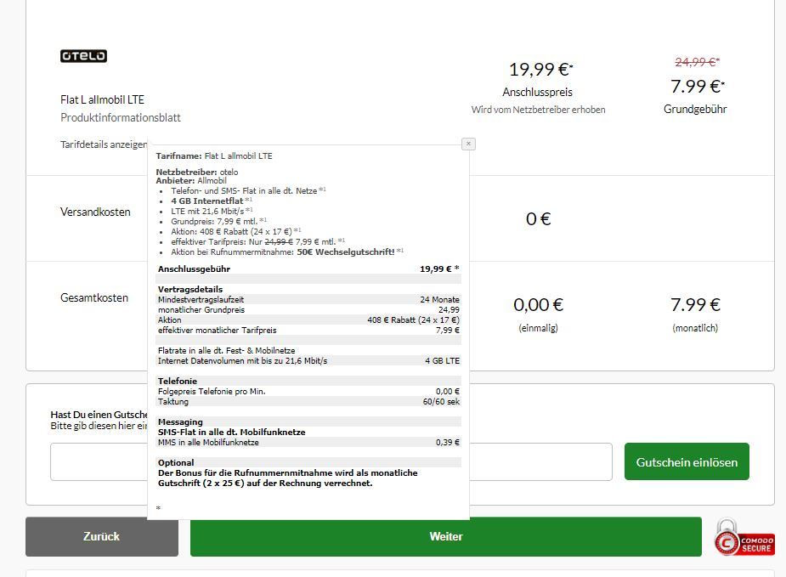Click the "Grundpreis: 7,99 € mtl." bullet

click(x=218, y=221)
